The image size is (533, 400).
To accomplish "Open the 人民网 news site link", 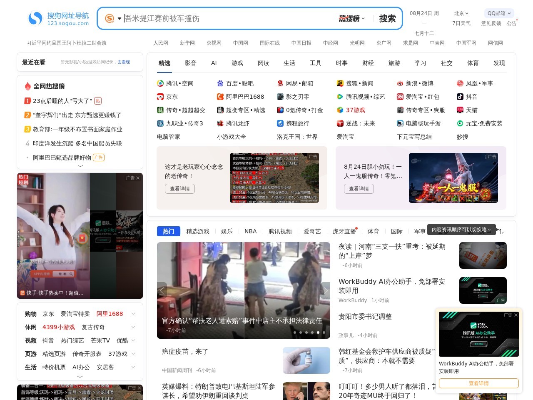I will tap(161, 43).
